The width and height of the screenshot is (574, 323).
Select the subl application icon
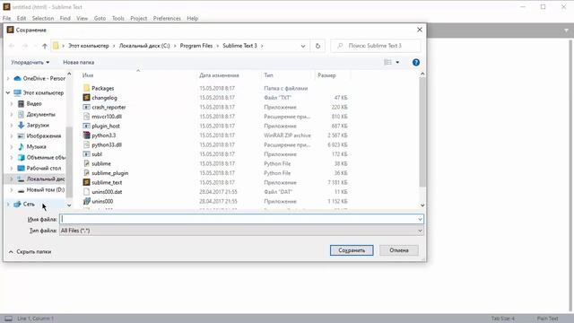pos(86,154)
